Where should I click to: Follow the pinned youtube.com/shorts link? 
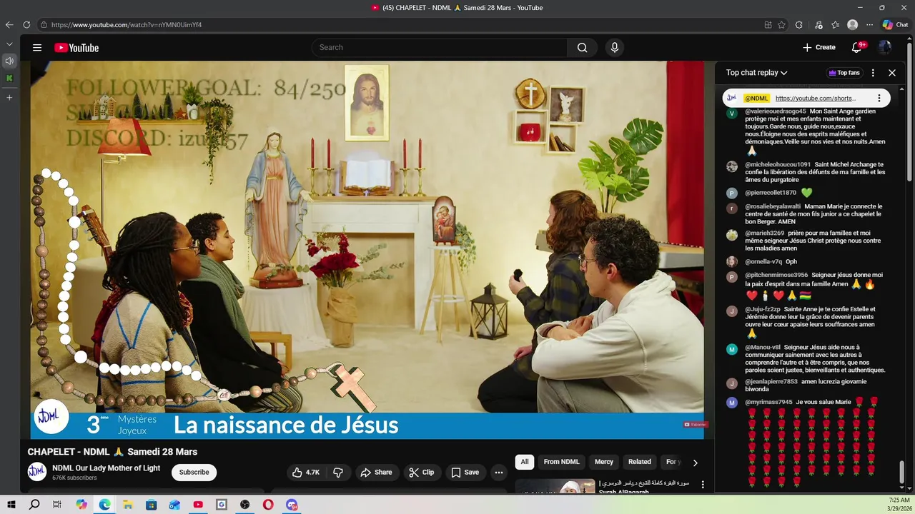(x=815, y=99)
